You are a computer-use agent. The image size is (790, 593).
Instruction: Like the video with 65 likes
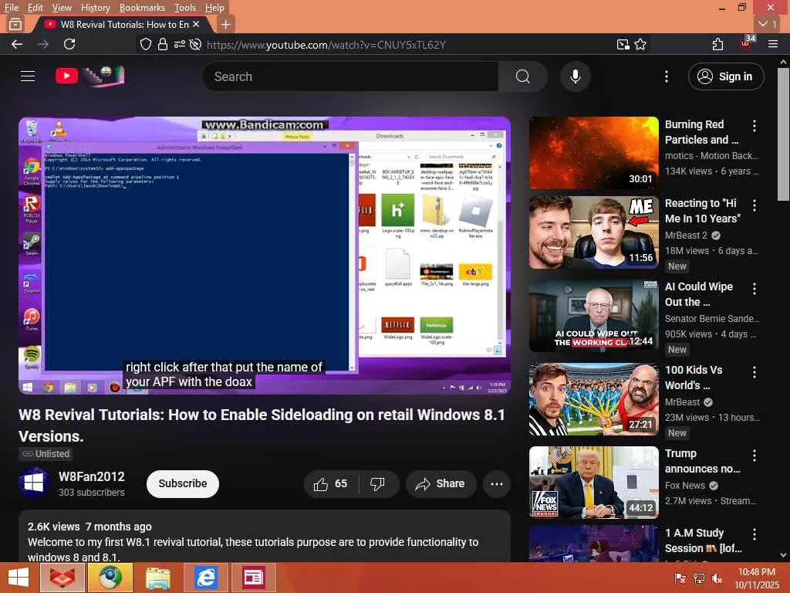click(330, 484)
